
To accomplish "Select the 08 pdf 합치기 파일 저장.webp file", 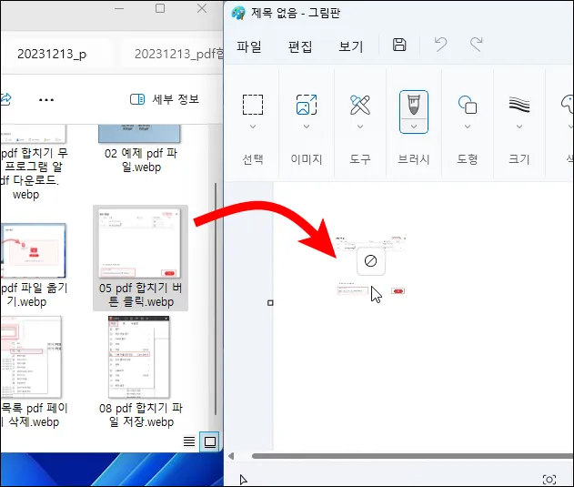I will point(141,372).
